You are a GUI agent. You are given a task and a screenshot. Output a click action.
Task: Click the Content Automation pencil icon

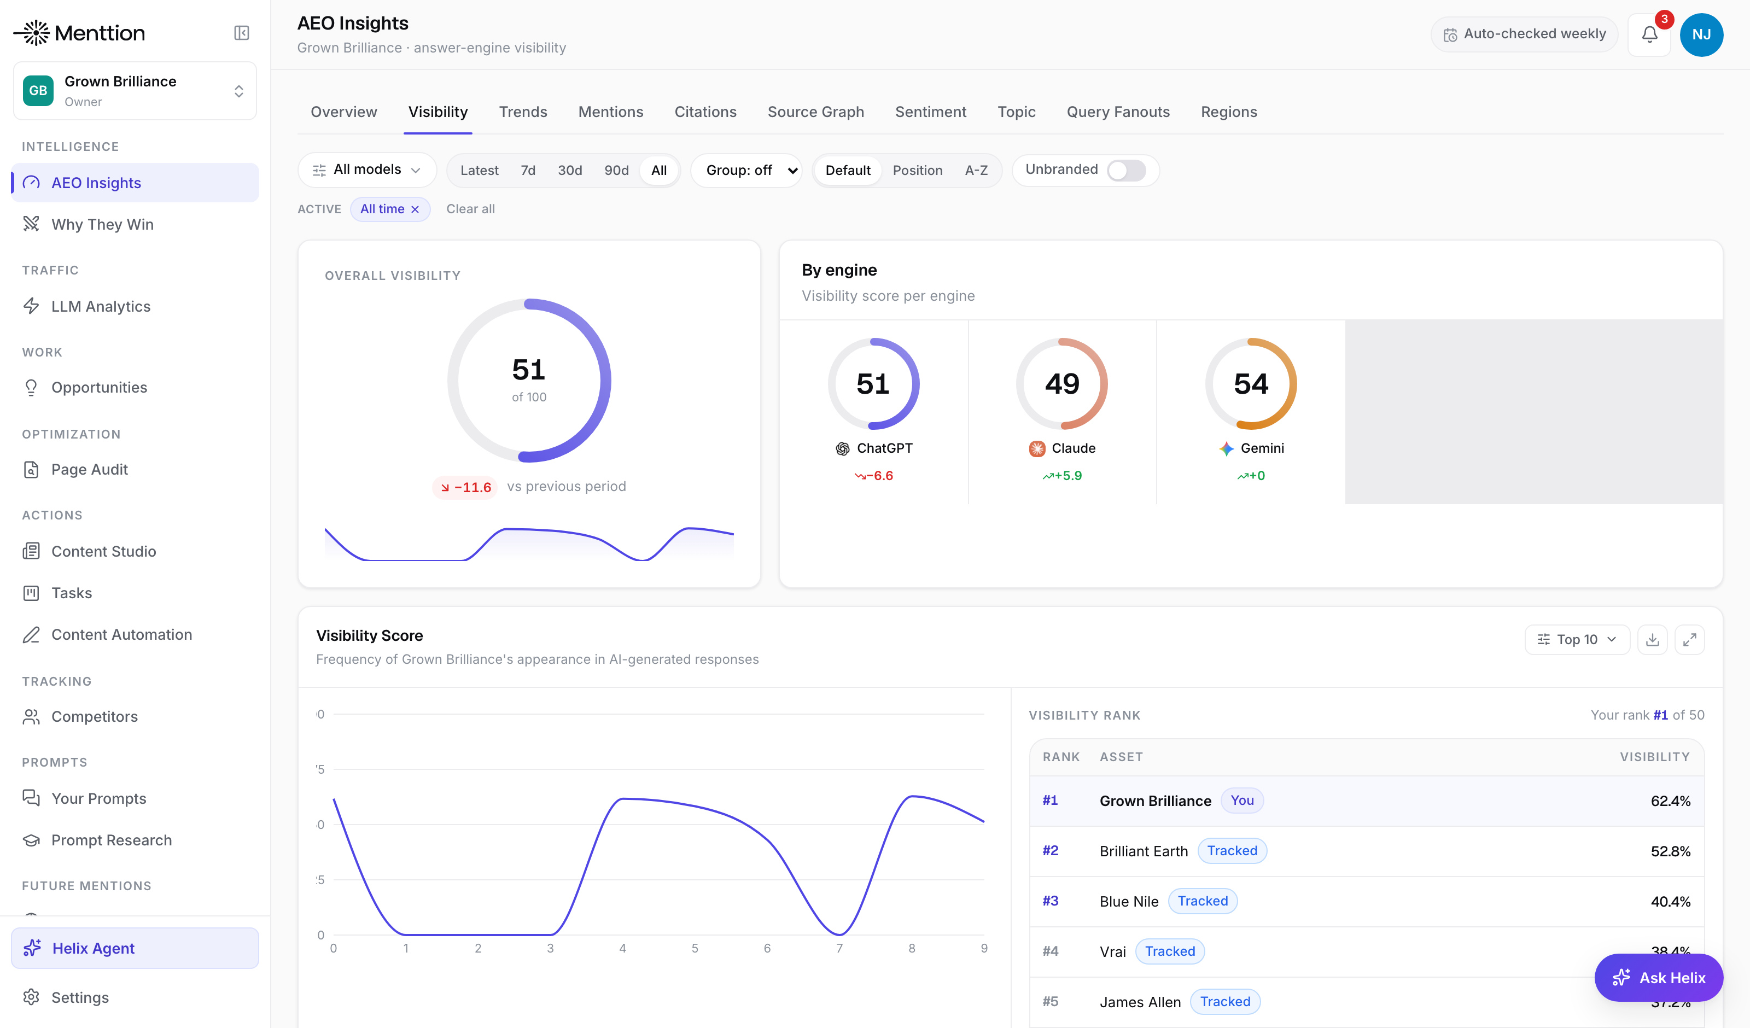pyautogui.click(x=31, y=634)
